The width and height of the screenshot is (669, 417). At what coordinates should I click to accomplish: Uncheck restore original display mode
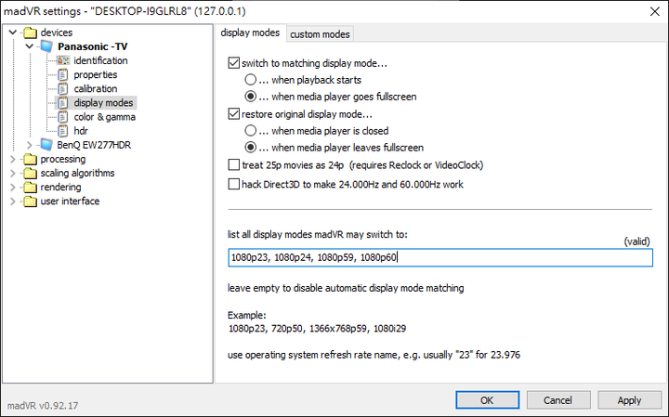(x=234, y=114)
